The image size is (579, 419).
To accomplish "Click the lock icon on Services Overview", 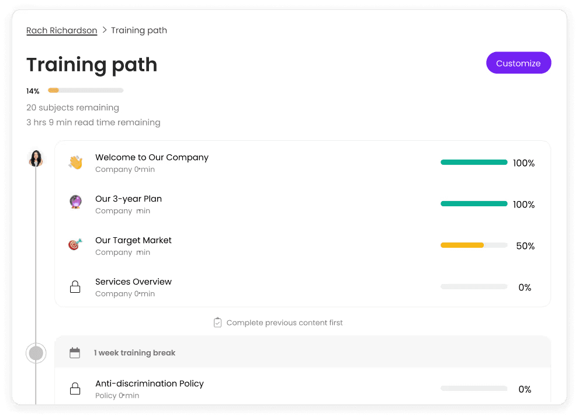I will (75, 286).
